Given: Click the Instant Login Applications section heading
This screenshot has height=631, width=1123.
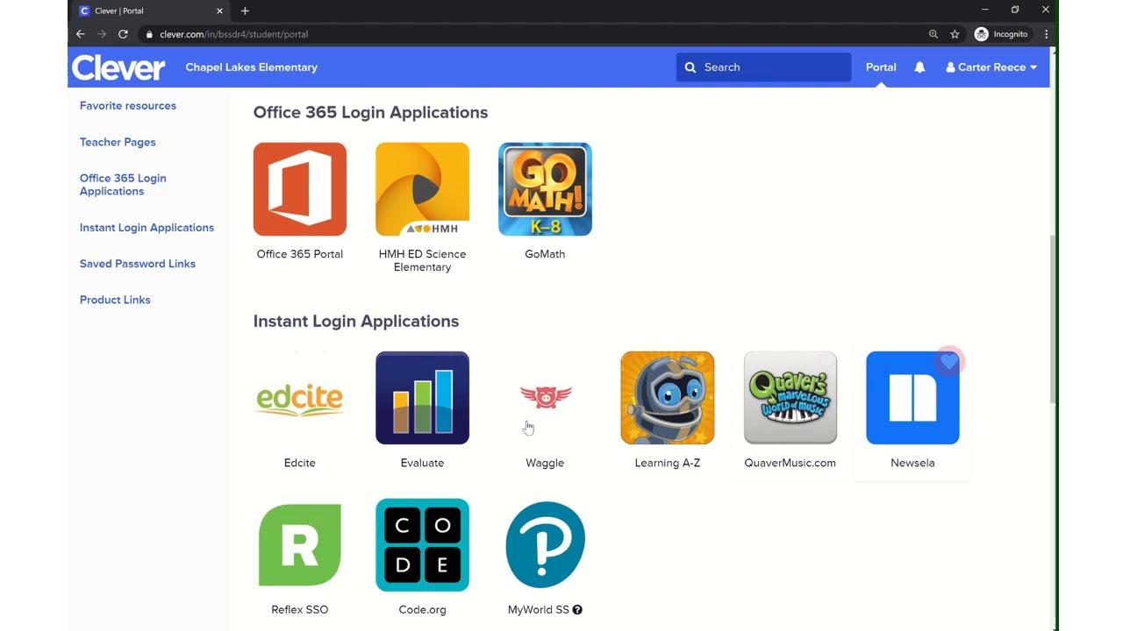Looking at the screenshot, I should pyautogui.click(x=356, y=322).
